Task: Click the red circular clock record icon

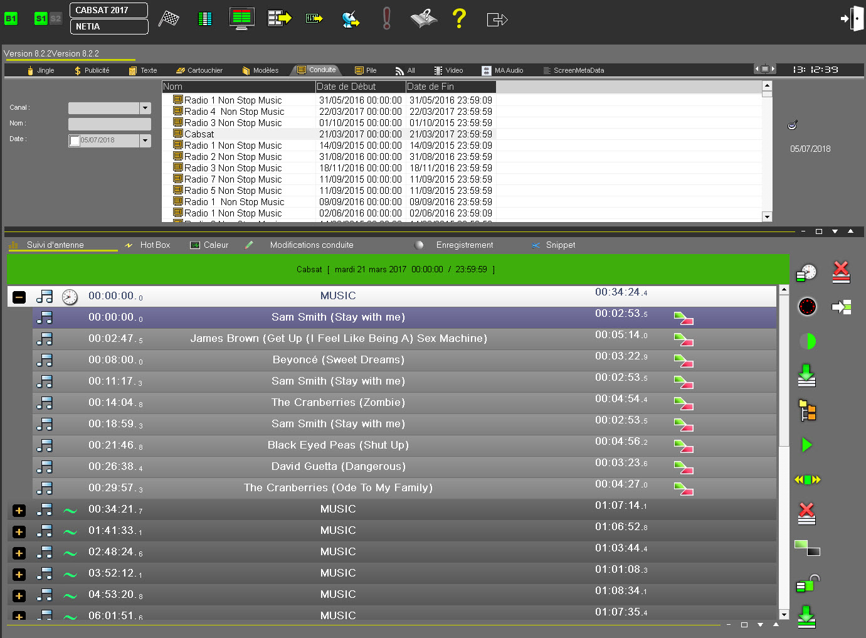Action: click(807, 306)
